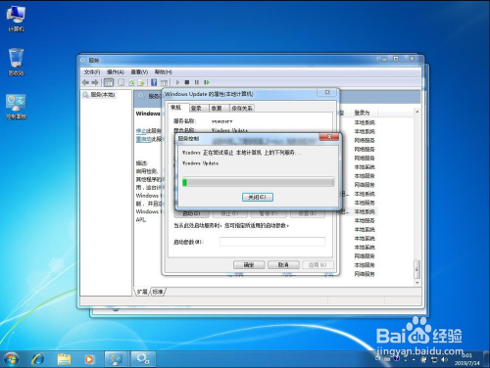Select the 回收站 Recycle Bin desktop icon

click(x=16, y=62)
